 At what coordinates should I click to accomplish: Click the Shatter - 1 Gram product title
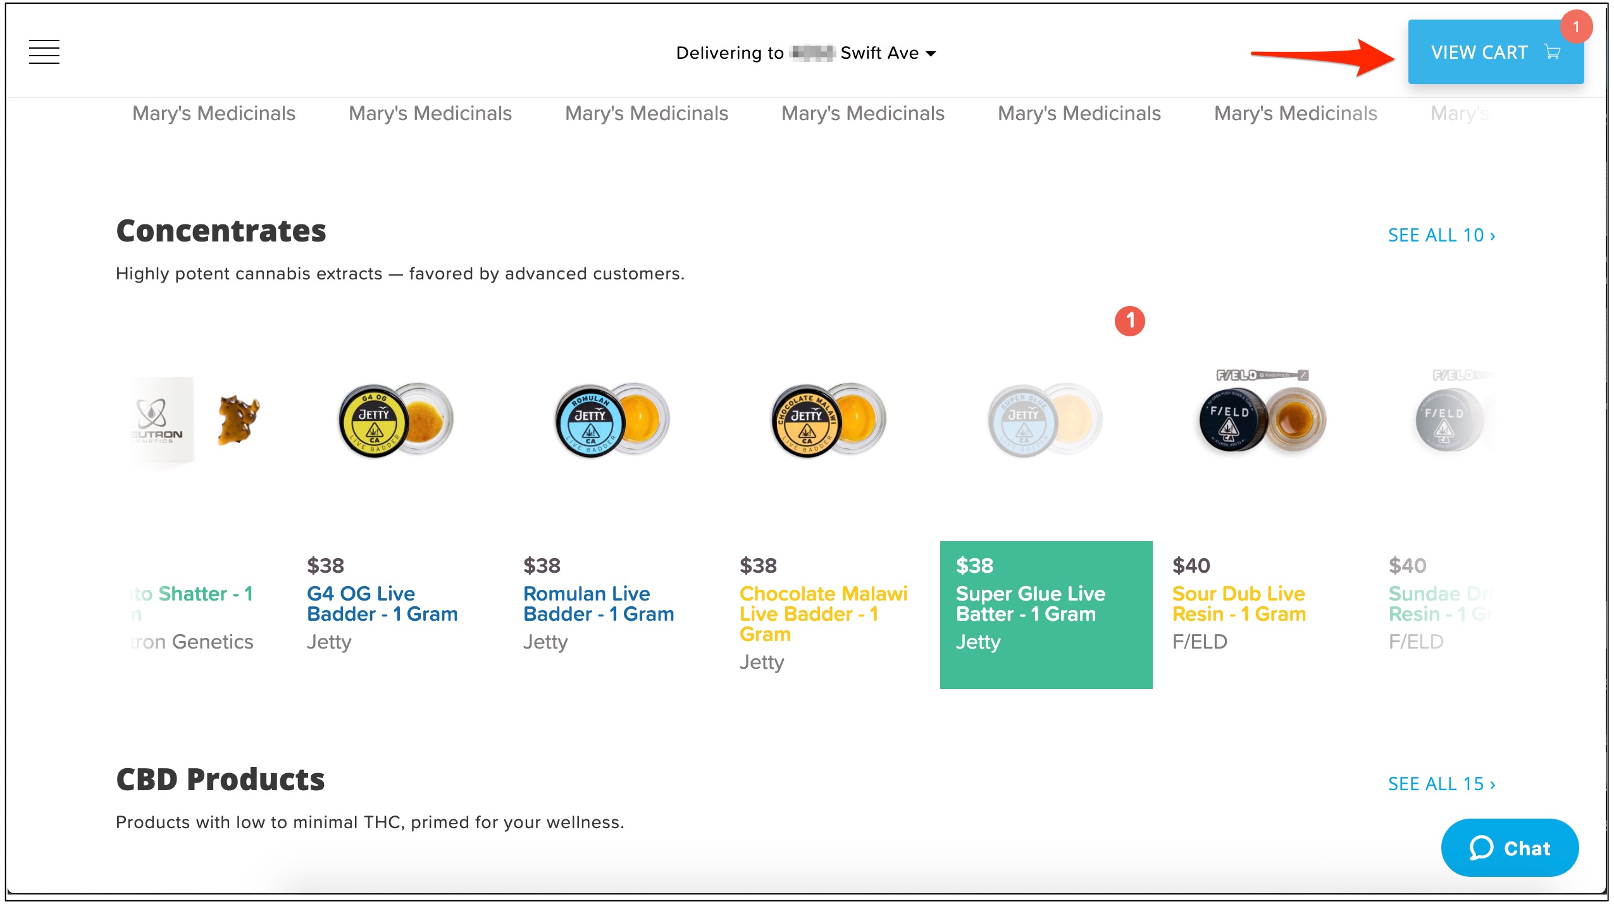pyautogui.click(x=191, y=604)
